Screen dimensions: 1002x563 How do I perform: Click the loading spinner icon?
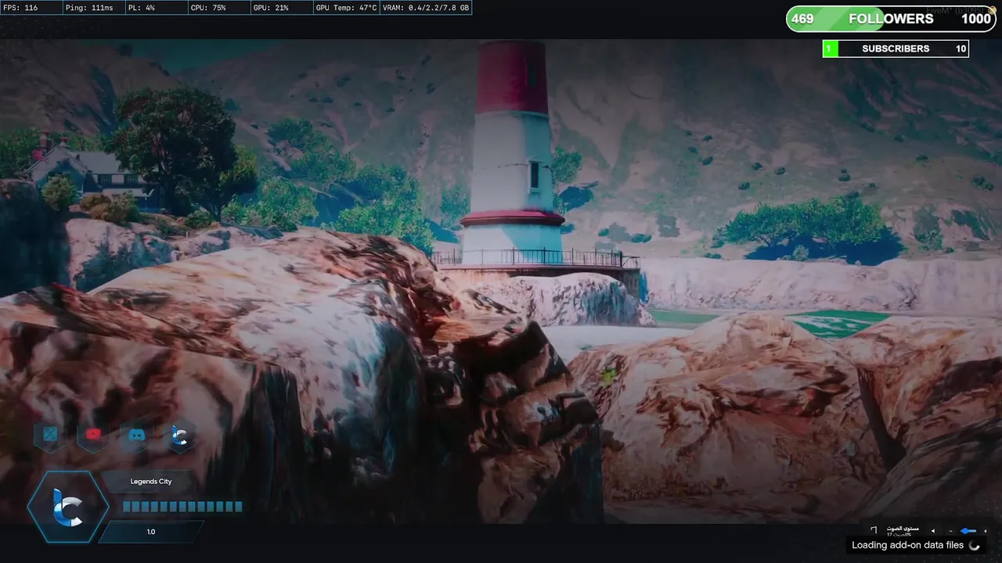pyautogui.click(x=975, y=546)
